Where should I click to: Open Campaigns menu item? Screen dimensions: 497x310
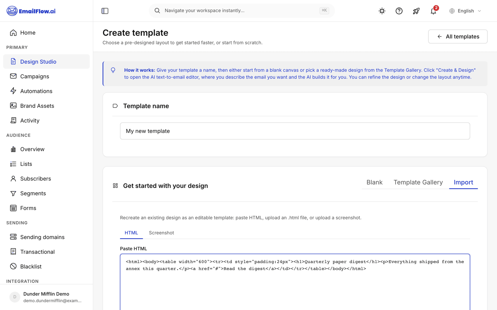click(x=46, y=76)
